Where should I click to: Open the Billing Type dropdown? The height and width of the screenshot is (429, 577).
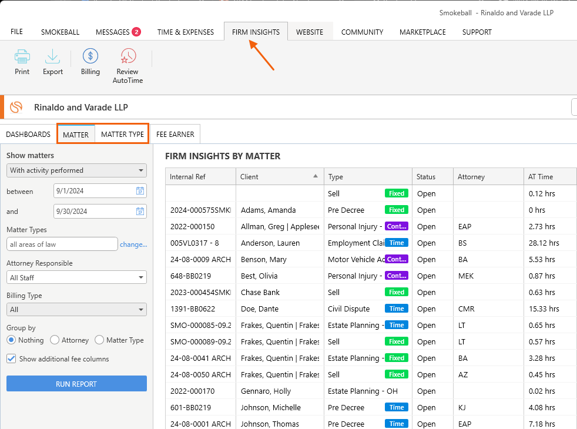coord(76,310)
